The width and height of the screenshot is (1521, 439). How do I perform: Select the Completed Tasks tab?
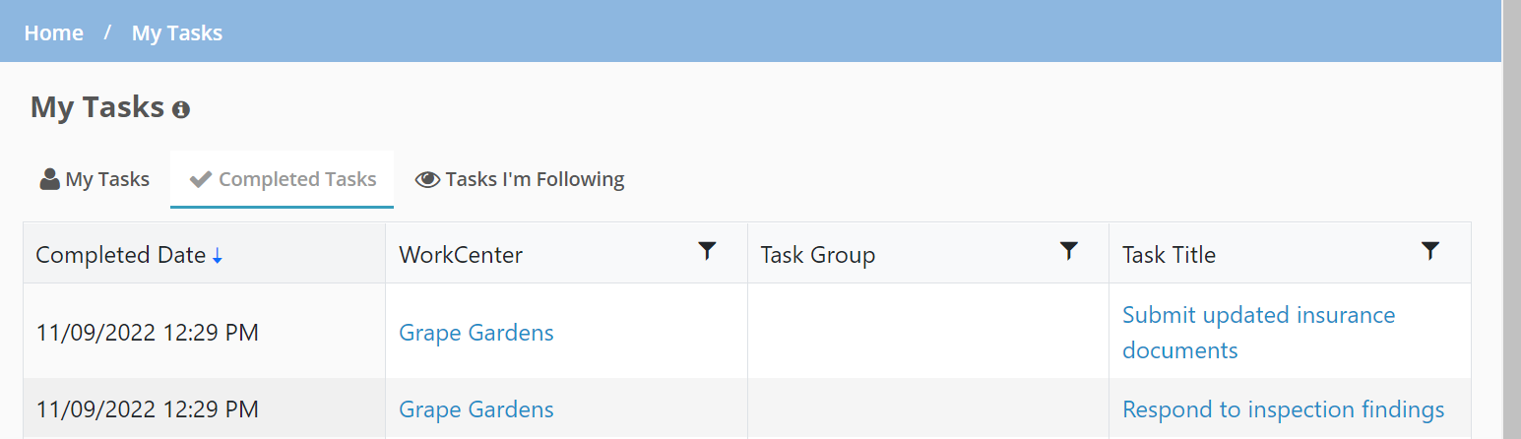coord(283,179)
